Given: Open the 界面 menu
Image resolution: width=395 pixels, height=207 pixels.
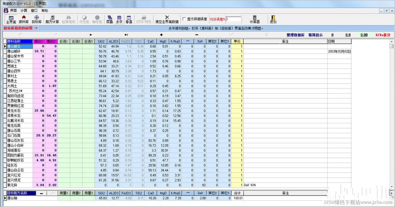Looking at the screenshot, I should click(13, 11).
